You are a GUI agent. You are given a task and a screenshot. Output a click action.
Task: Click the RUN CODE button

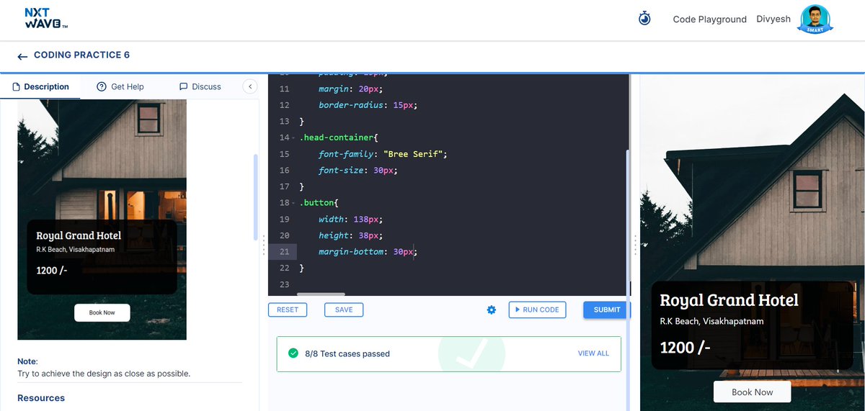[537, 310]
